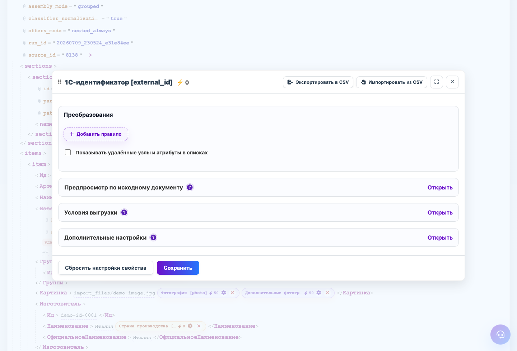The height and width of the screenshot is (351, 517).
Task: Expand Условия выгрузки section via Открыть
Action: click(x=440, y=212)
